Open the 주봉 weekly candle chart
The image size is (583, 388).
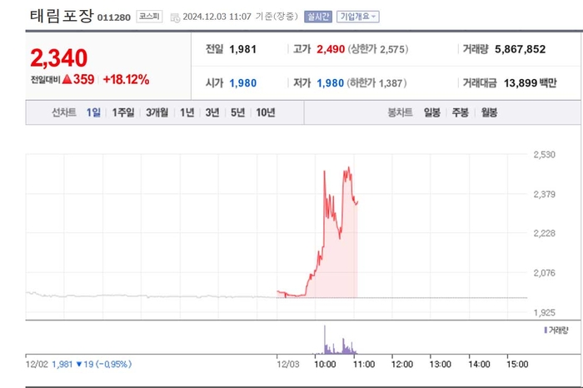click(460, 112)
